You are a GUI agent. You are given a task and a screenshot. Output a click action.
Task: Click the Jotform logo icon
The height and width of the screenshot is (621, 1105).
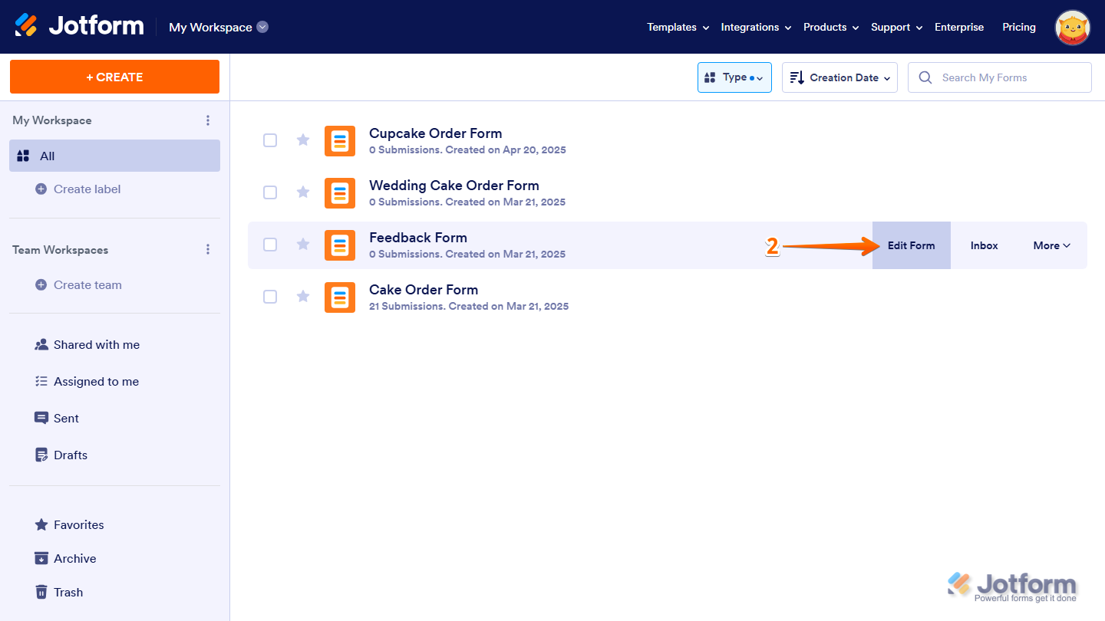pyautogui.click(x=26, y=25)
